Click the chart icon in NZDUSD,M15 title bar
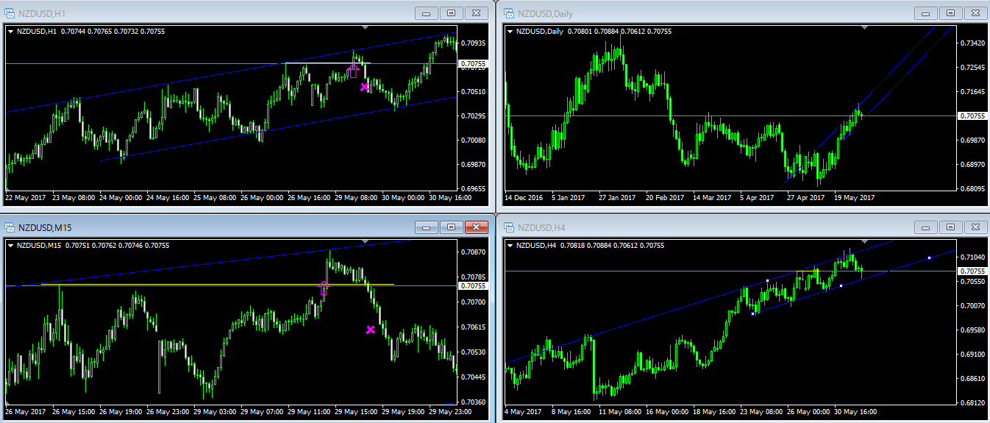Viewport: 990px width, 423px height. point(10,227)
